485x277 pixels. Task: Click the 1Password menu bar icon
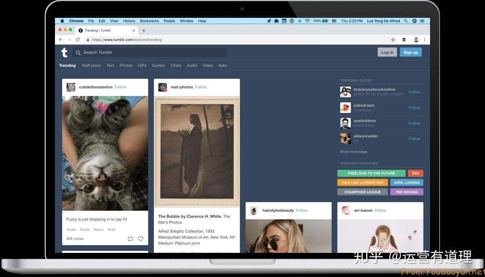pos(292,21)
